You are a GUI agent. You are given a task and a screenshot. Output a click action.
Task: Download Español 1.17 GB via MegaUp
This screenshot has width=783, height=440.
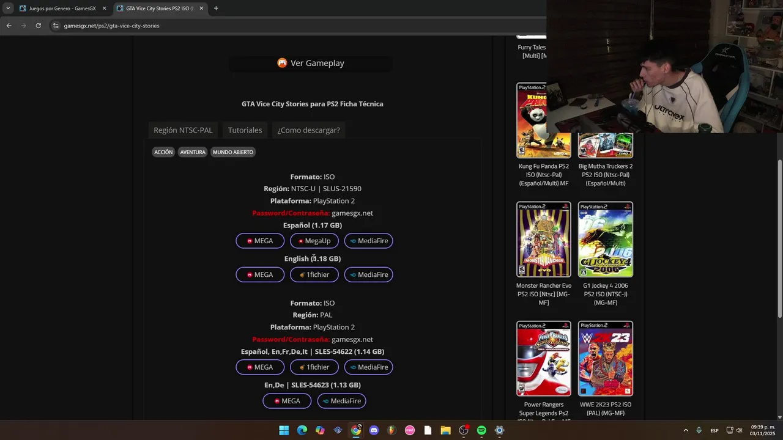coord(314,241)
